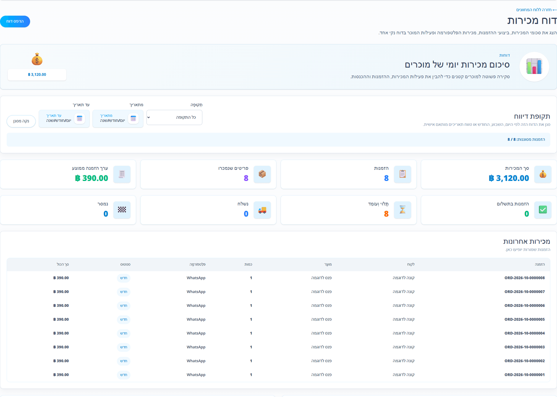This screenshot has height=397, width=557.
Task: Click the from-date input field מתאריך
Action: click(x=118, y=119)
